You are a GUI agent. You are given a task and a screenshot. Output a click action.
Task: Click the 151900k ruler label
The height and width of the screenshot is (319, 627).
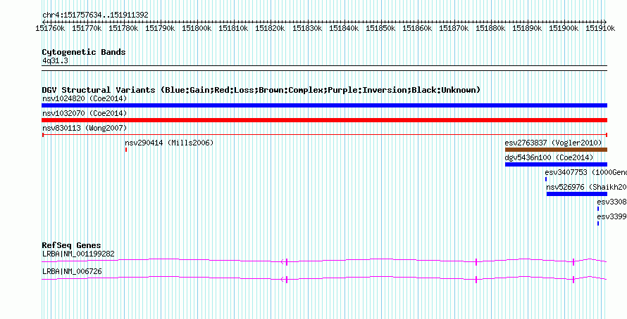pyautogui.click(x=564, y=28)
